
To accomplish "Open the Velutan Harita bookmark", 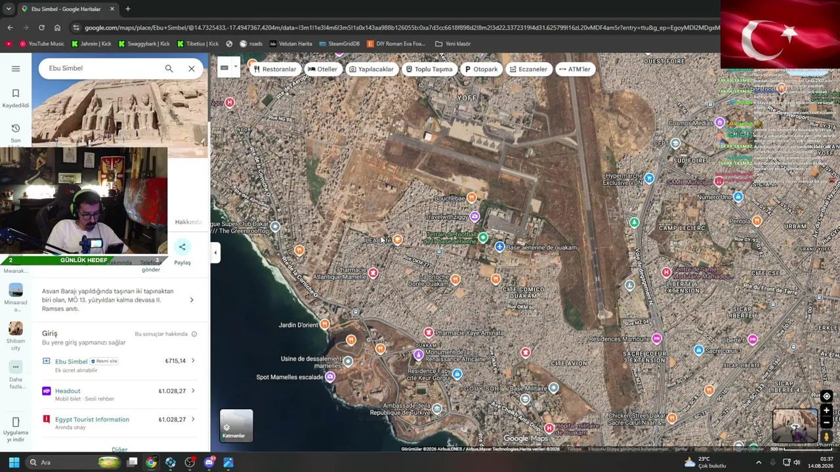I will click(291, 44).
